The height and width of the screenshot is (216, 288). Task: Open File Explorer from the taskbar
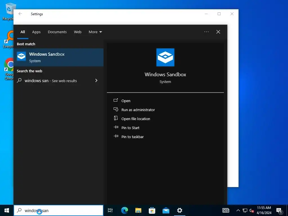point(138,210)
